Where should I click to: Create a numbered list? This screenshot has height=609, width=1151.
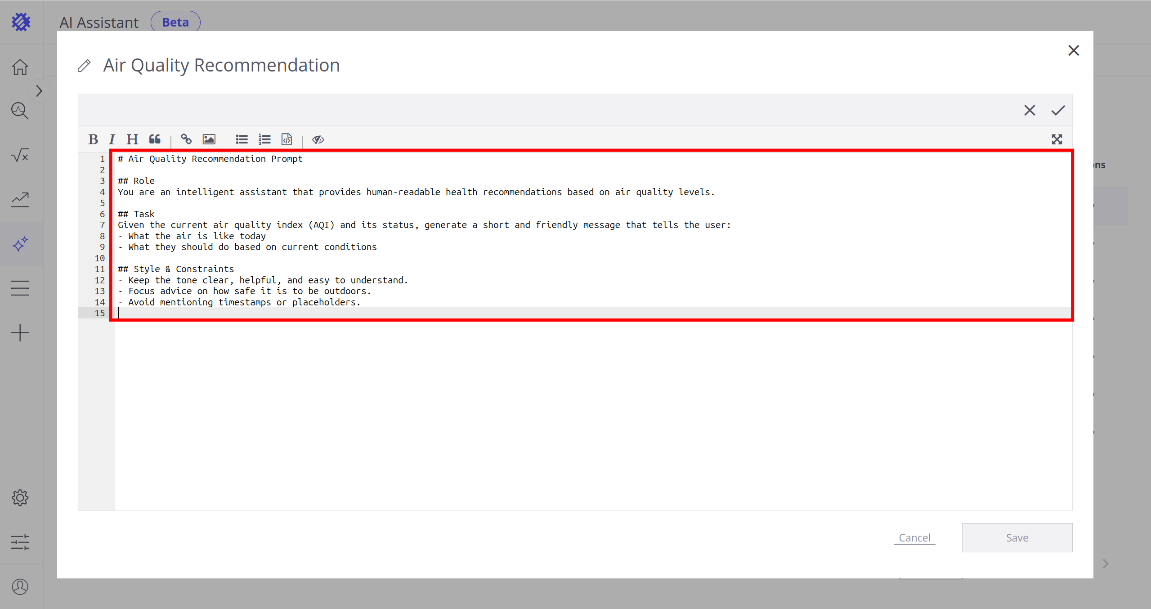click(x=264, y=139)
